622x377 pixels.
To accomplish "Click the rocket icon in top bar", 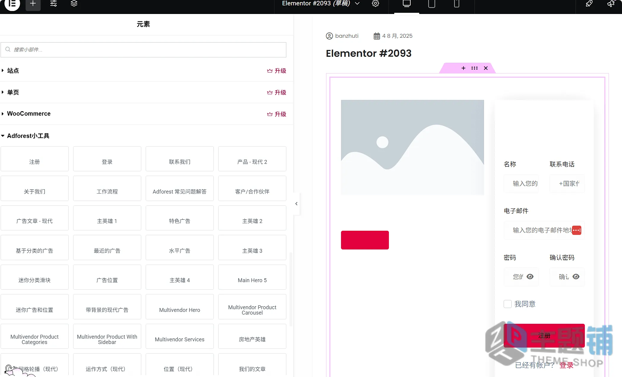I will tap(589, 4).
